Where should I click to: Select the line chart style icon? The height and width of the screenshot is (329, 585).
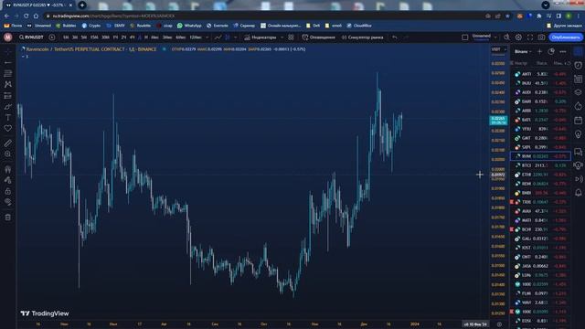[218, 37]
